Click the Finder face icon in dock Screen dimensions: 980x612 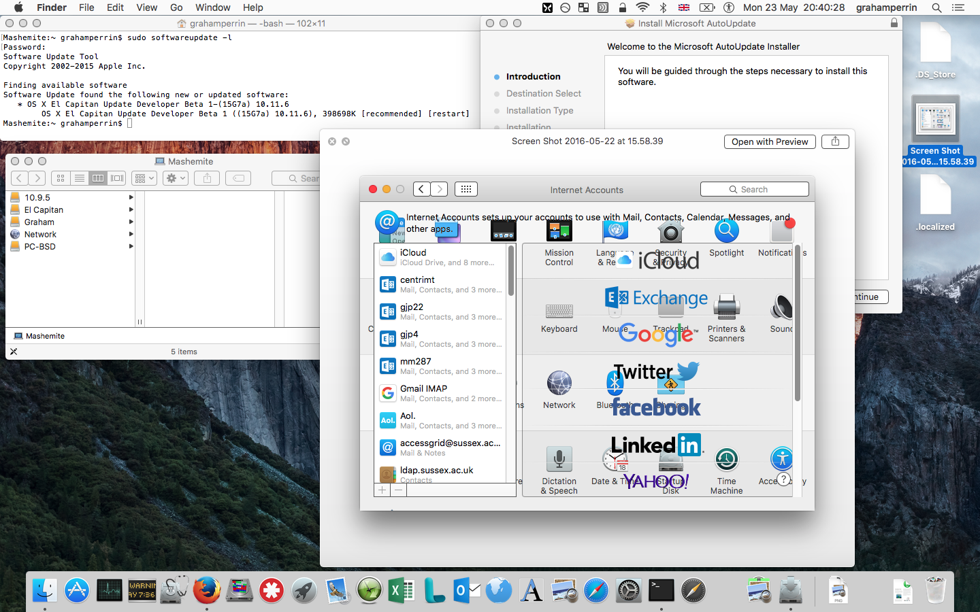(x=45, y=590)
